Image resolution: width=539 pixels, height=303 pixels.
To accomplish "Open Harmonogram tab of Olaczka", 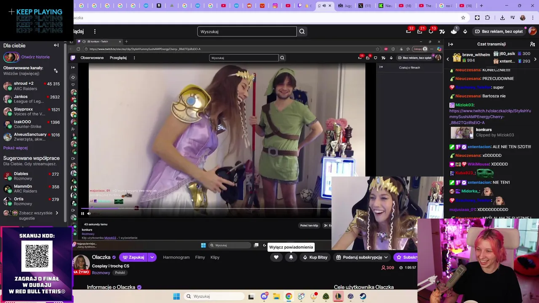I will (176, 257).
